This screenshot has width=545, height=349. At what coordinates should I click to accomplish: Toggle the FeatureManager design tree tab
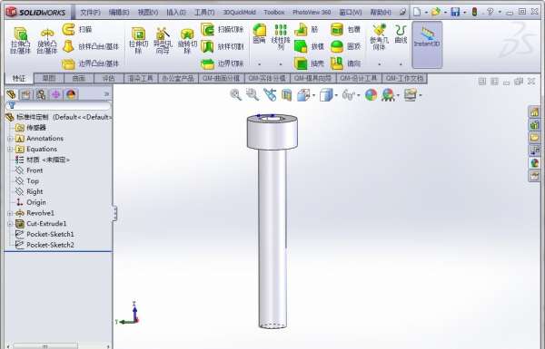coord(12,94)
